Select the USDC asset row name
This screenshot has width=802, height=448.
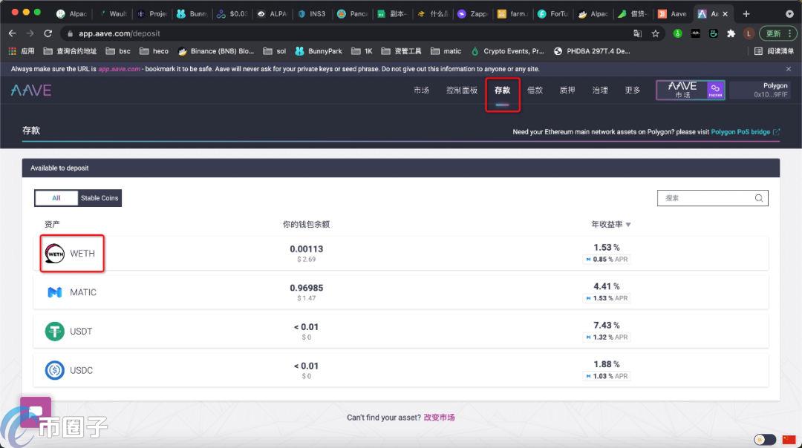tap(82, 370)
